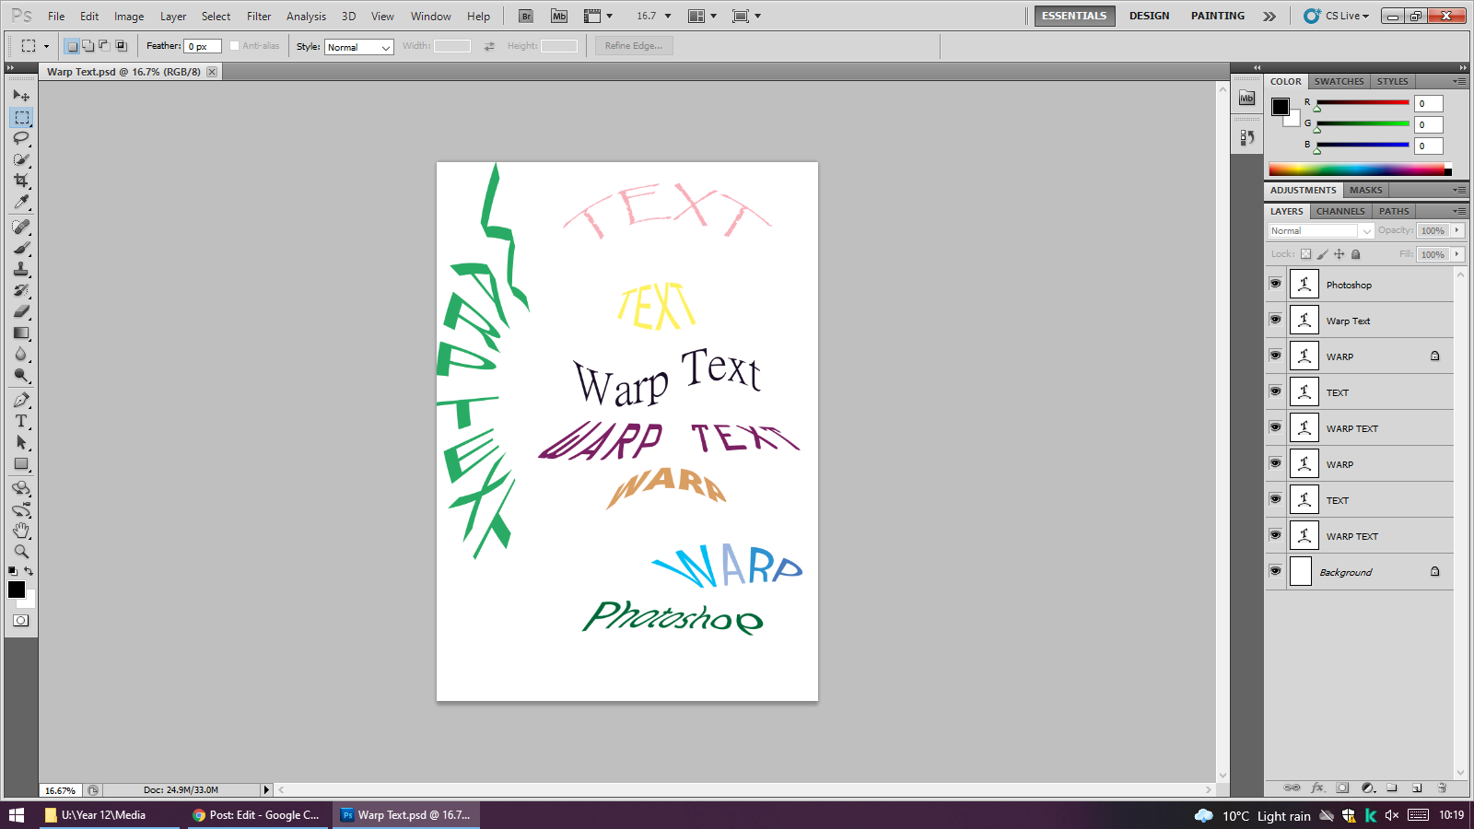Image resolution: width=1474 pixels, height=829 pixels.
Task: Select the Brush tool
Action: tap(21, 248)
